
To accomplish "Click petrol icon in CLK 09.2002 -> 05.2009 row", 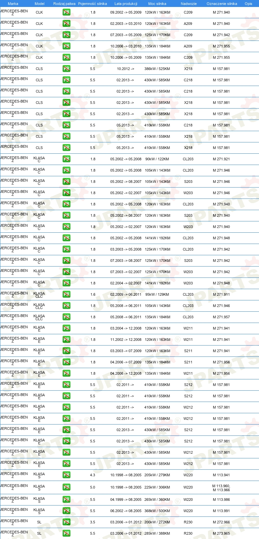I will point(67,13).
